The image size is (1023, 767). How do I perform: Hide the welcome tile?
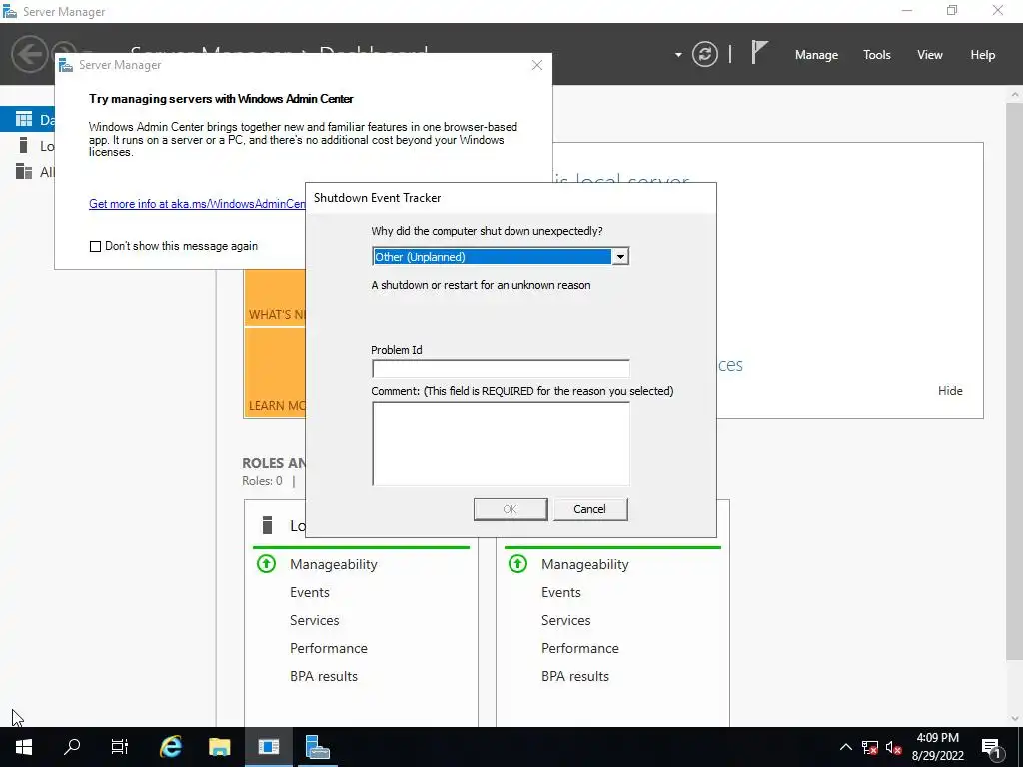[x=950, y=391]
